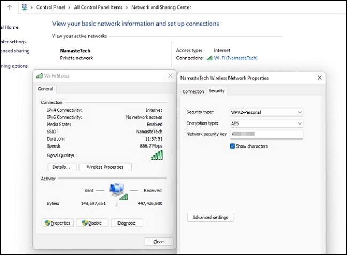Click the Network security key field
The image size is (347, 255).
pos(266,134)
